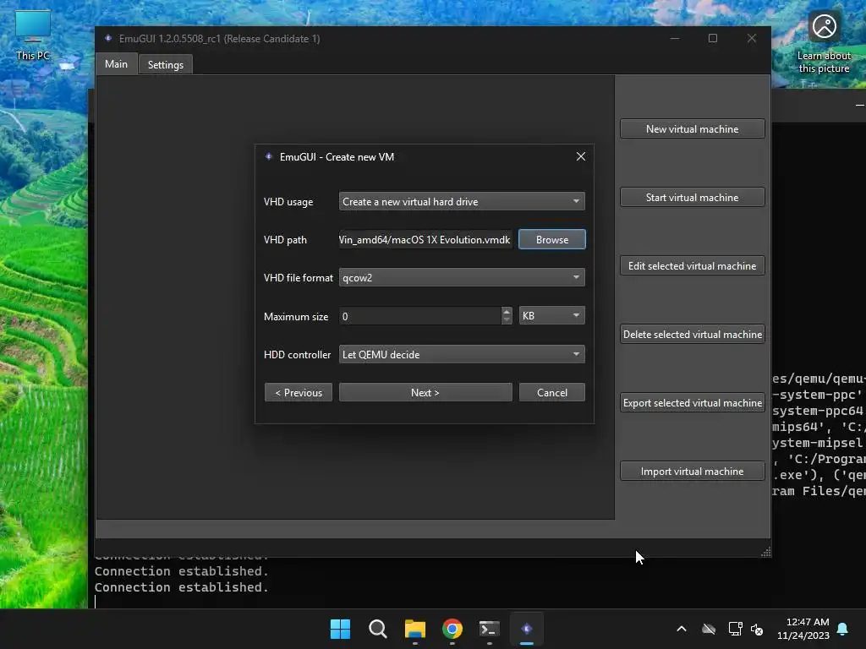Viewport: 866px width, 649px height.
Task: Click New virtual machine button
Action: [692, 128]
